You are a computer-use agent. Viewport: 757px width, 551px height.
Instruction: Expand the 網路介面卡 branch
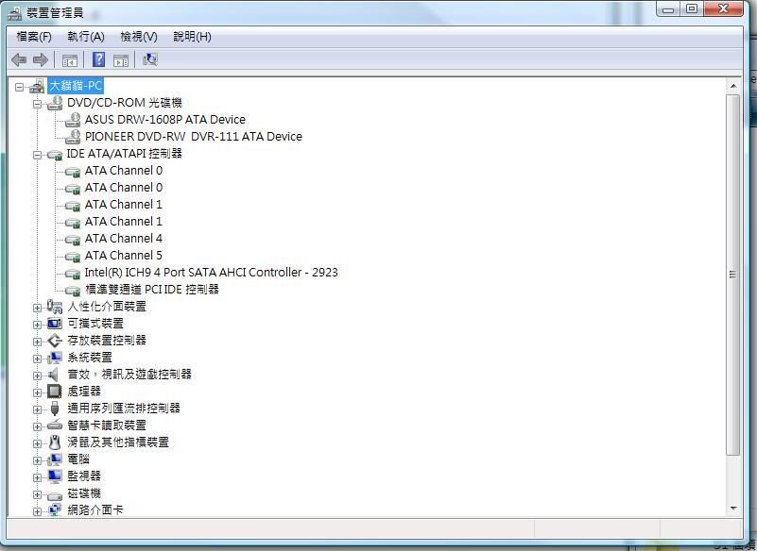point(37,511)
